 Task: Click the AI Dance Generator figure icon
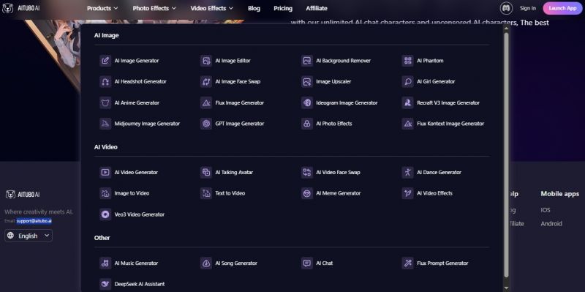point(407,172)
